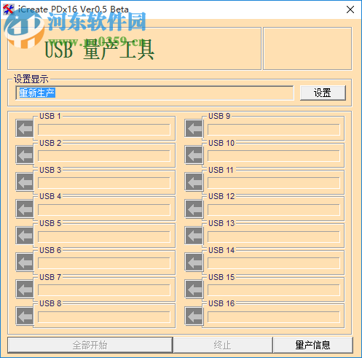The height and width of the screenshot is (358, 362).
Task: Click the 全部开始 start-all button
Action: (x=90, y=345)
